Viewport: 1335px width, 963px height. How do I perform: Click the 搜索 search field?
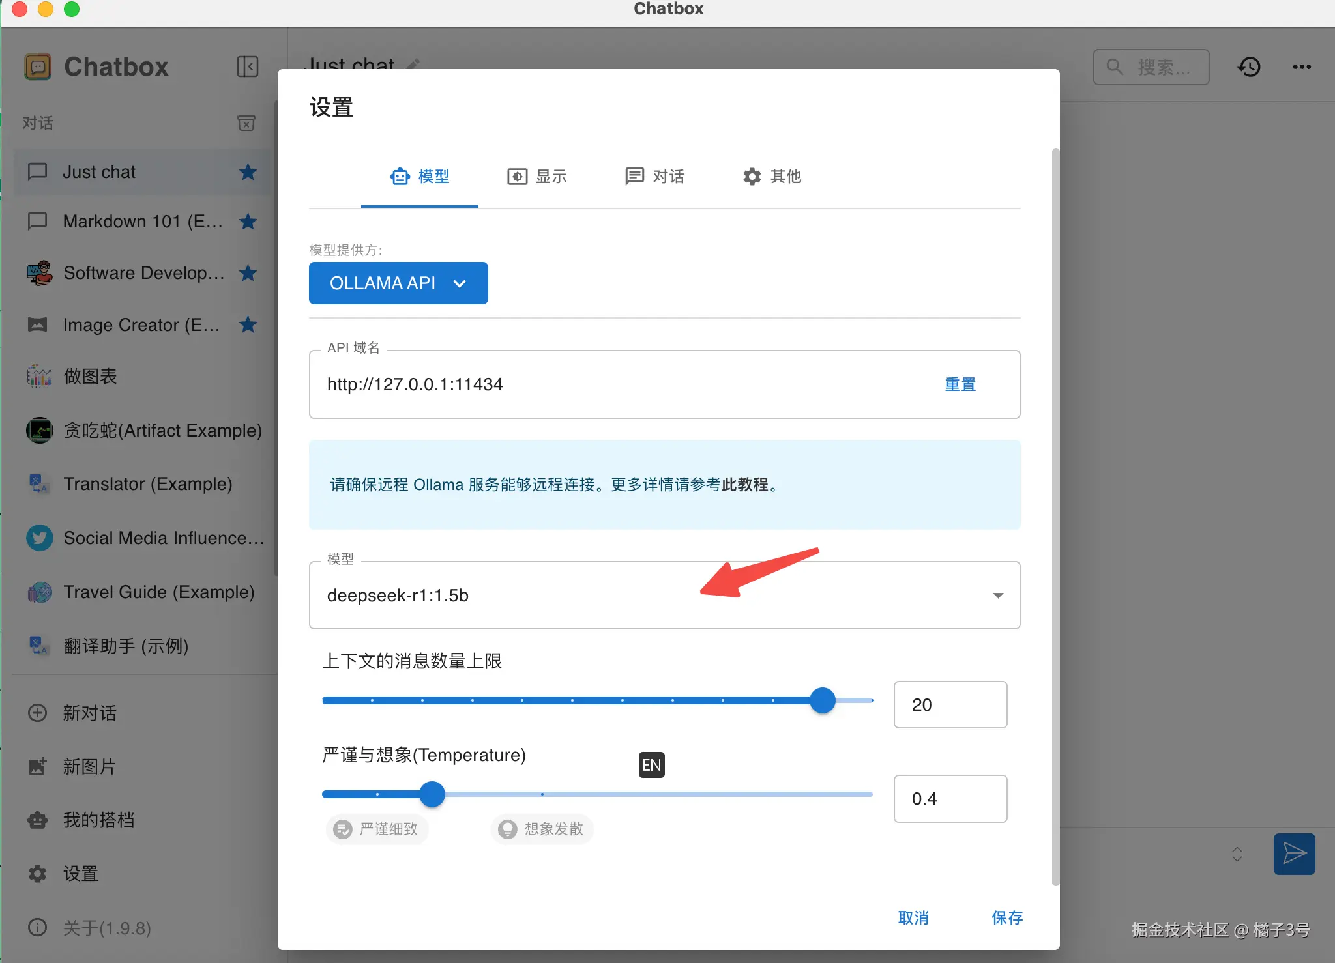coord(1151,66)
